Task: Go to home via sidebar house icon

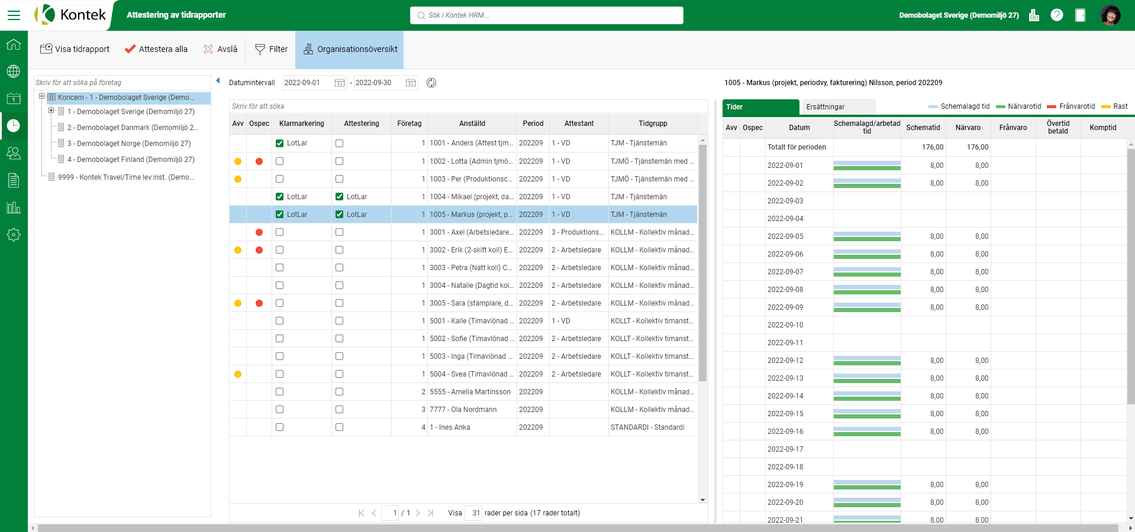Action: (14, 44)
